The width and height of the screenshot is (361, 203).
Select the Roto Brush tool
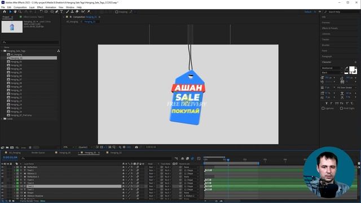coord(83,11)
